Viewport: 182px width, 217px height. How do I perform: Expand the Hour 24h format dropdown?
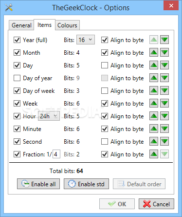[49, 116]
